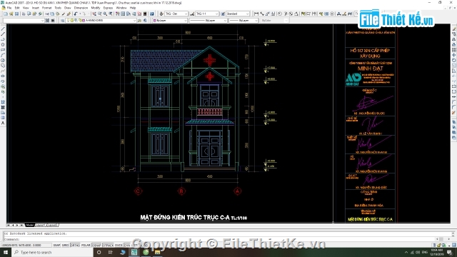Click the taskbar search box
Screen dimensions: 457x257
coord(52,252)
